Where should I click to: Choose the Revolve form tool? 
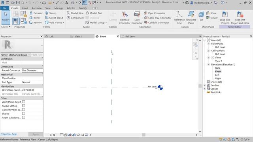pos(36,22)
